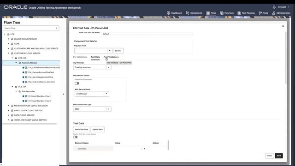Click the UTA root globe icon

(8, 34)
